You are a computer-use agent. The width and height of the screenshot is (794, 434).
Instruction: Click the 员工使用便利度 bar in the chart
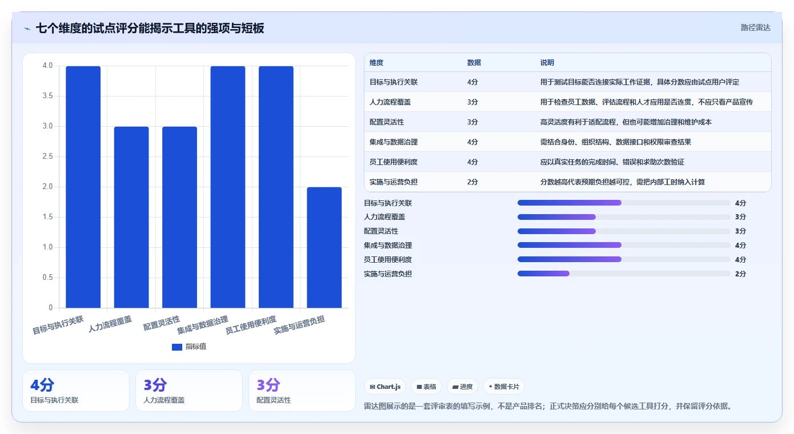point(276,187)
